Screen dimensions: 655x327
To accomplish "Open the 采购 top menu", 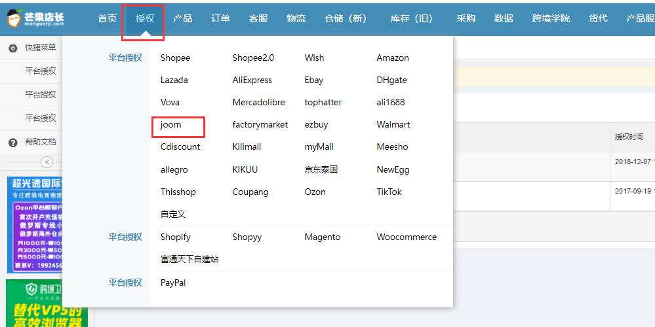I will click(466, 18).
